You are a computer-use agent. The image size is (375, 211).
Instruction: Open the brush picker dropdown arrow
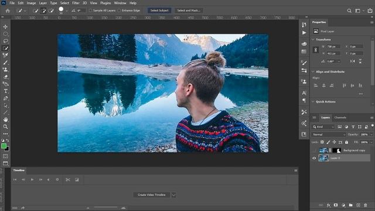click(66, 11)
